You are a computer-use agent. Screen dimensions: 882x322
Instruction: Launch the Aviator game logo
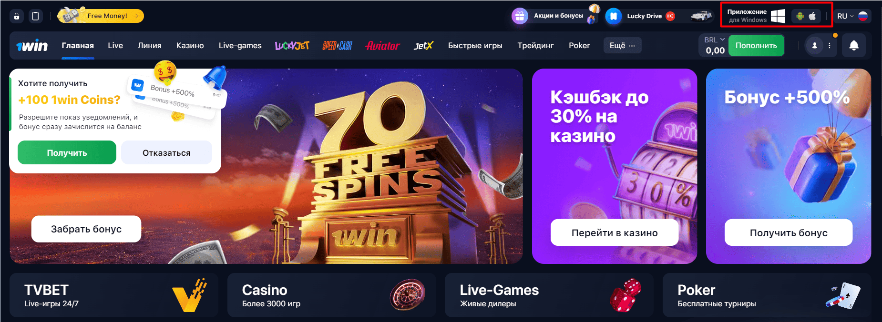click(382, 46)
